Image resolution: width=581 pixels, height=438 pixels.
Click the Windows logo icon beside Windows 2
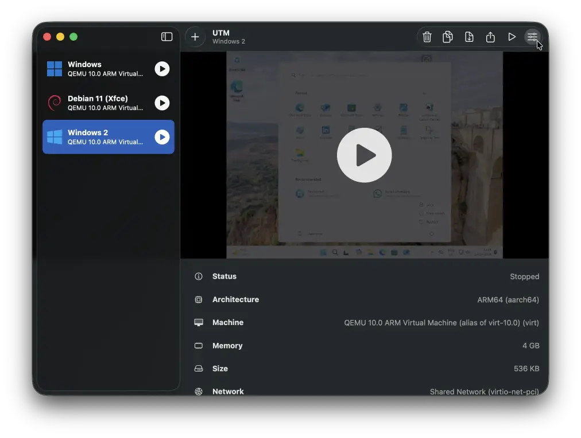pyautogui.click(x=55, y=137)
